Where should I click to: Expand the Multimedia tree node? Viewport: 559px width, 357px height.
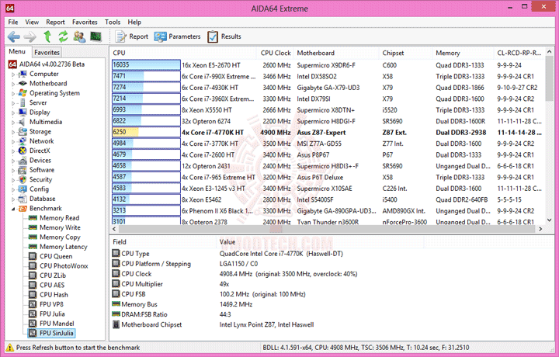click(13, 123)
